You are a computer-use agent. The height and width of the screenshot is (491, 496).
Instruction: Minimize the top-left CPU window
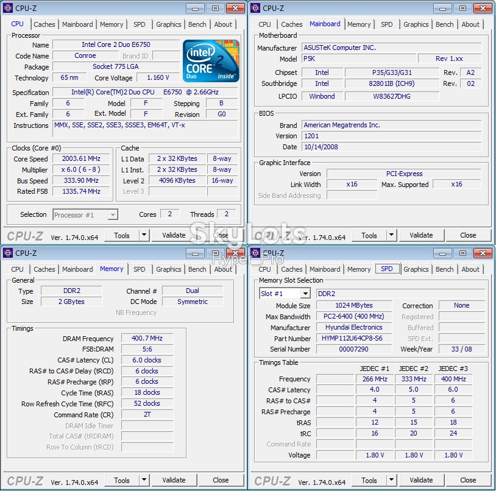(x=195, y=9)
